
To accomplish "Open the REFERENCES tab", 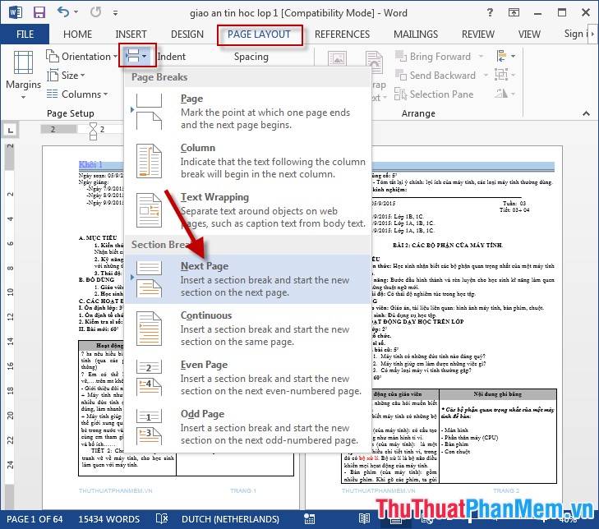I will click(342, 34).
